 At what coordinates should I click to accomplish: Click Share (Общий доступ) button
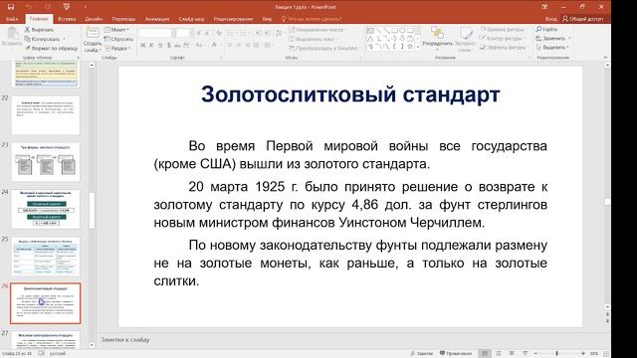click(583, 19)
